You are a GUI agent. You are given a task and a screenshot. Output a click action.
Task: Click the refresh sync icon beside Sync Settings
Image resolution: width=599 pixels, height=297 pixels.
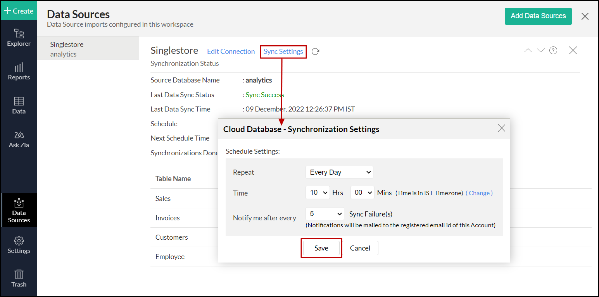tap(315, 52)
